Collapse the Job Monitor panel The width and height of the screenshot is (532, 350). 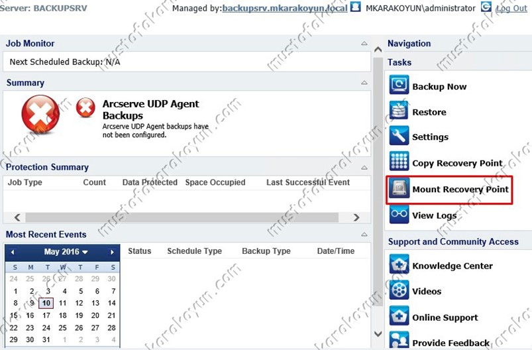click(x=364, y=43)
